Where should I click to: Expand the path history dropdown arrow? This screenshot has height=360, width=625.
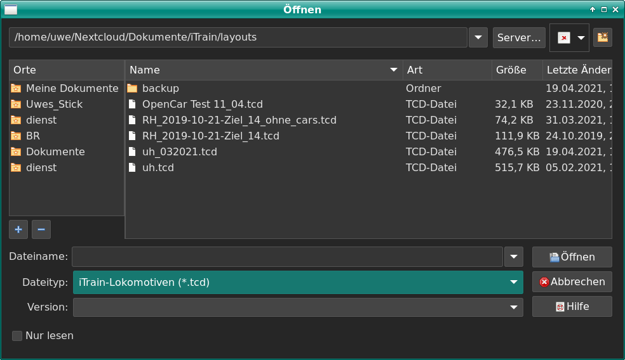pyautogui.click(x=478, y=37)
